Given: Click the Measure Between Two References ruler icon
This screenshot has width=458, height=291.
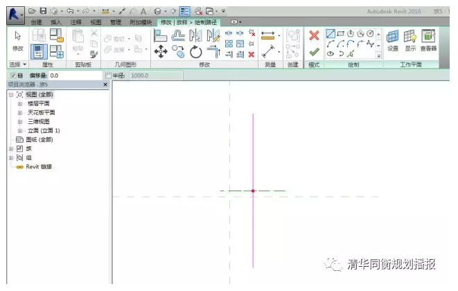Looking at the screenshot, I should [x=268, y=35].
